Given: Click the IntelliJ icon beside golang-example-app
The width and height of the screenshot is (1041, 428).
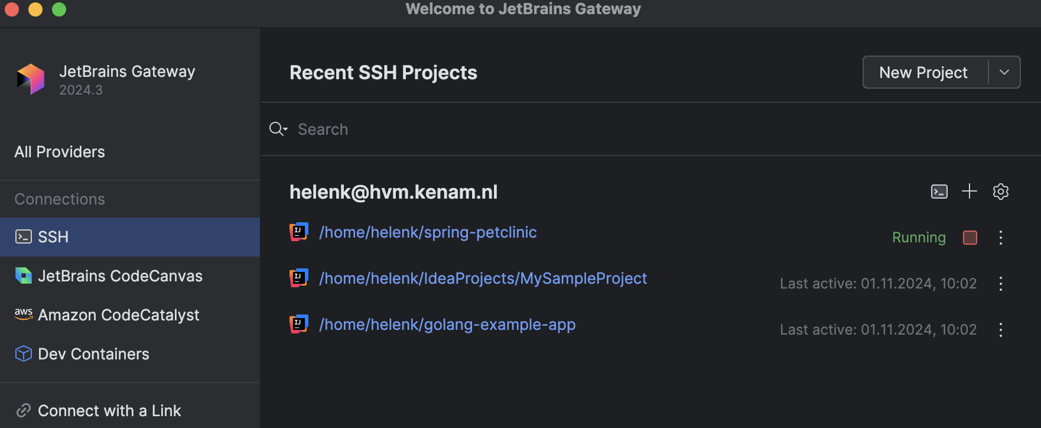Looking at the screenshot, I should (x=299, y=324).
